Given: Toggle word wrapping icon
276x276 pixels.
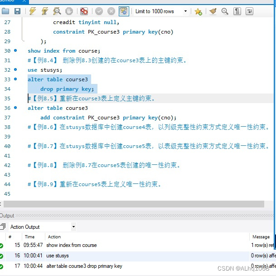Looking at the screenshot, I should pyautogui.click(x=249, y=11).
